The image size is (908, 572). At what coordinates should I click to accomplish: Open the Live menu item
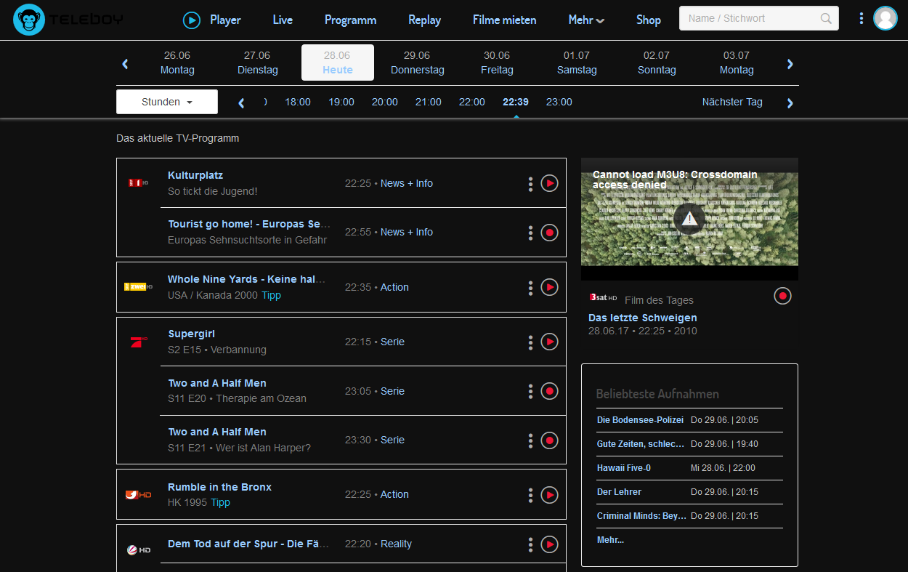point(283,20)
